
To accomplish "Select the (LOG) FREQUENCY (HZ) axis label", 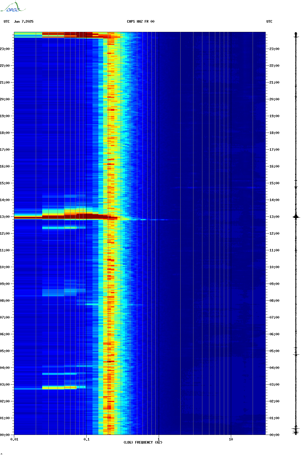I will (x=143, y=442).
